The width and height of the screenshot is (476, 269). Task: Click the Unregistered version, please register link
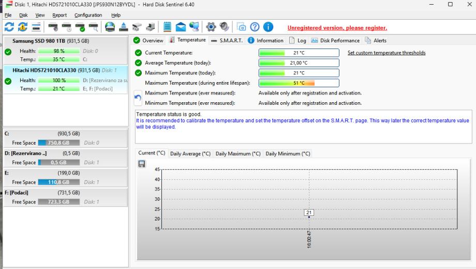coord(337,28)
